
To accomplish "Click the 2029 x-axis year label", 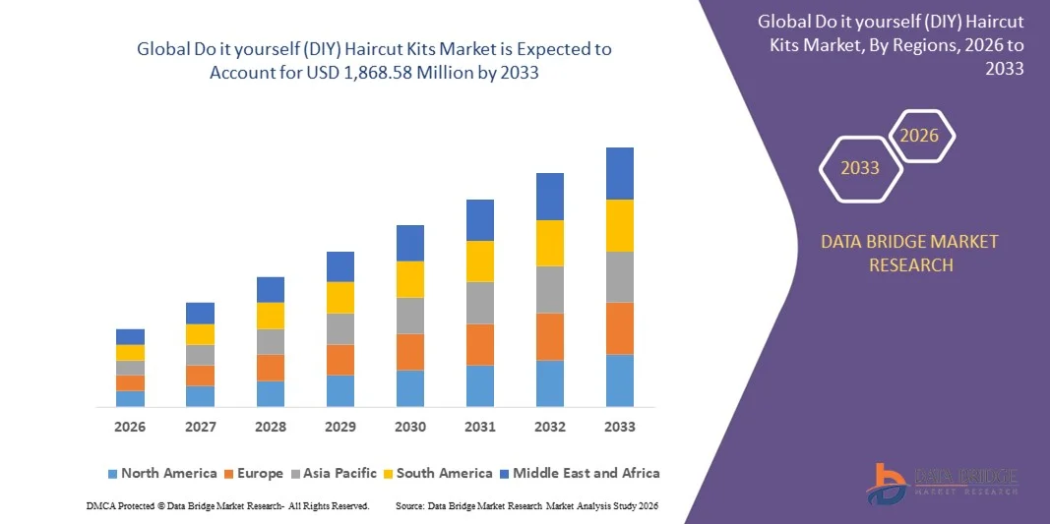I will point(340,427).
